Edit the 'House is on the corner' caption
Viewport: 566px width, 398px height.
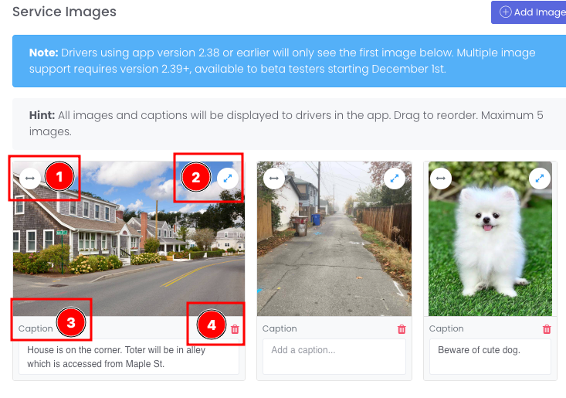pyautogui.click(x=129, y=356)
